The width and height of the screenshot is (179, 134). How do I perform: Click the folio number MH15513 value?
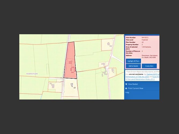click(145, 38)
